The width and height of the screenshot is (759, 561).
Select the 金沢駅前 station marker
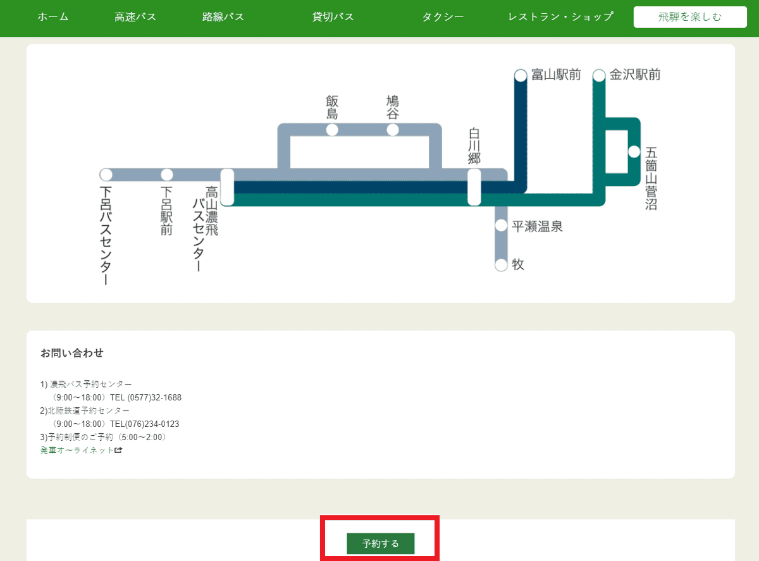599,75
